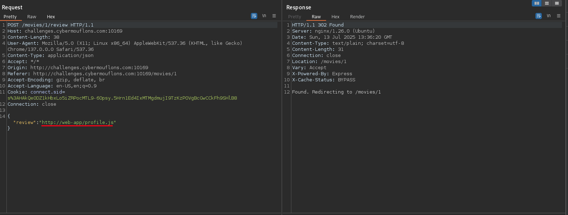Switch to top-bottom stacked panel layout
This screenshot has height=215, width=568.
pyautogui.click(x=546, y=3)
